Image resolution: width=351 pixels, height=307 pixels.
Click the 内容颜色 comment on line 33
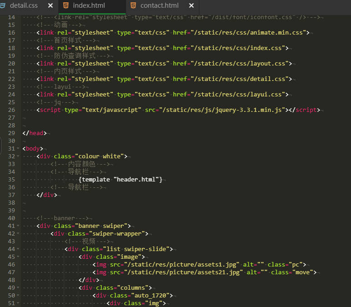80,164
